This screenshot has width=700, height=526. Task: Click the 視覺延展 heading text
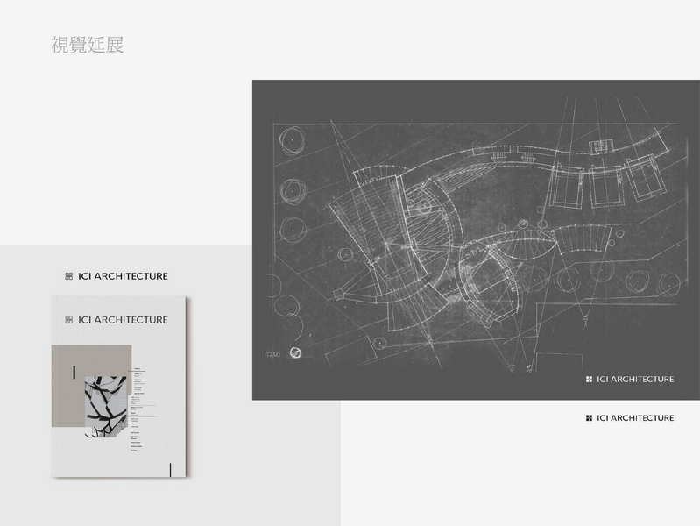tap(88, 45)
